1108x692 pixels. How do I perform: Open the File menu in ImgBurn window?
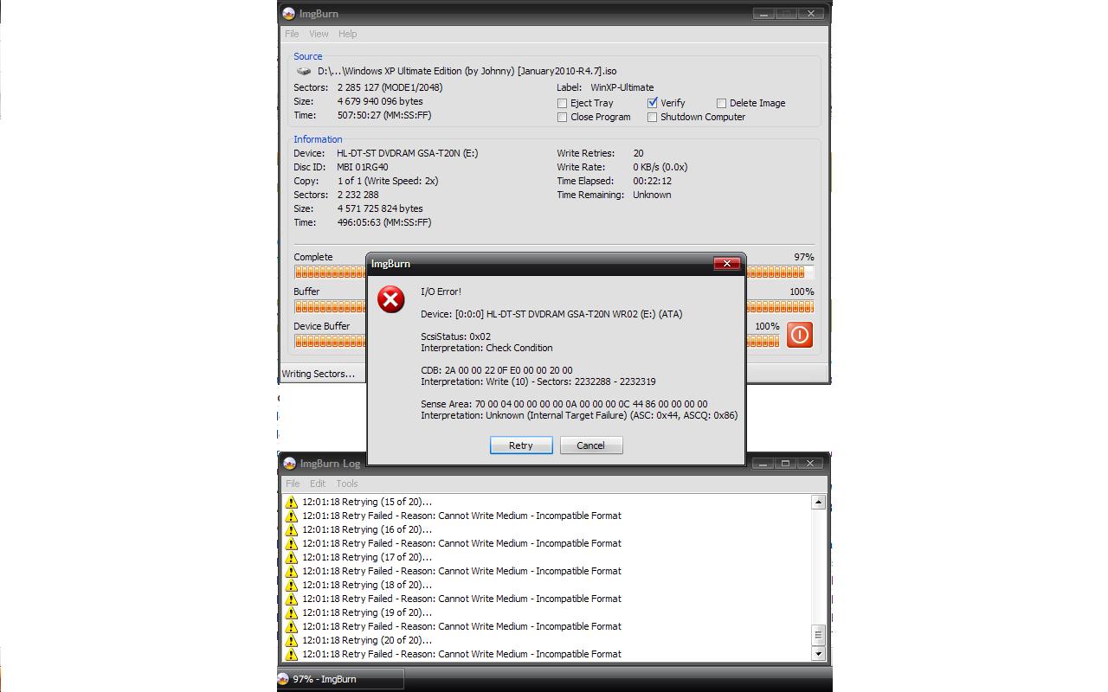[292, 34]
